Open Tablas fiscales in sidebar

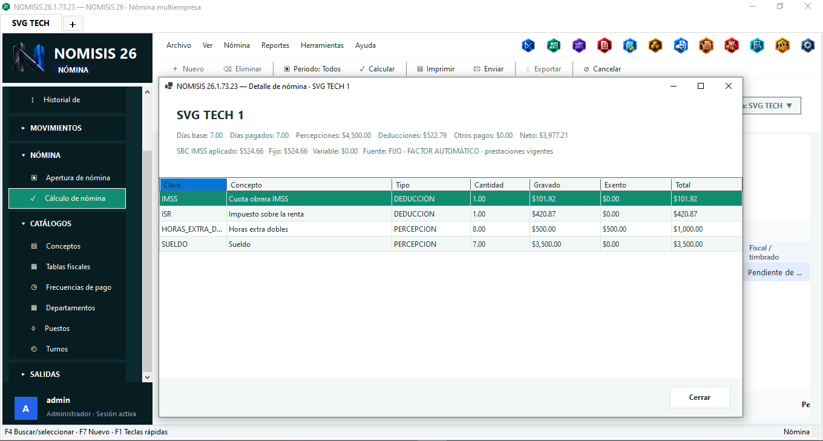tap(67, 267)
